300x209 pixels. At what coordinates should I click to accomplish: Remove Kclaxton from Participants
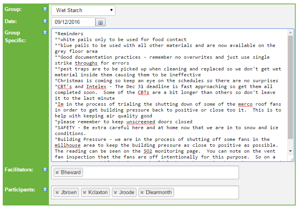(84, 193)
